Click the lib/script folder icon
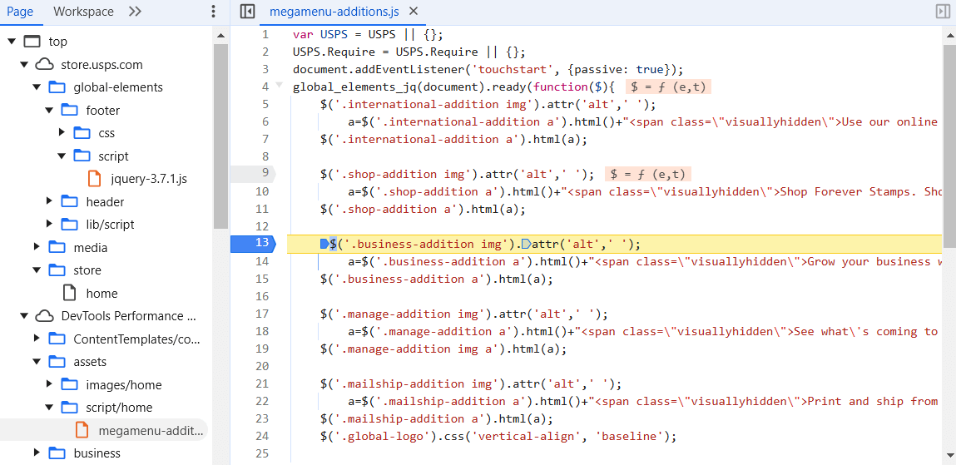The image size is (956, 465). tap(70, 225)
